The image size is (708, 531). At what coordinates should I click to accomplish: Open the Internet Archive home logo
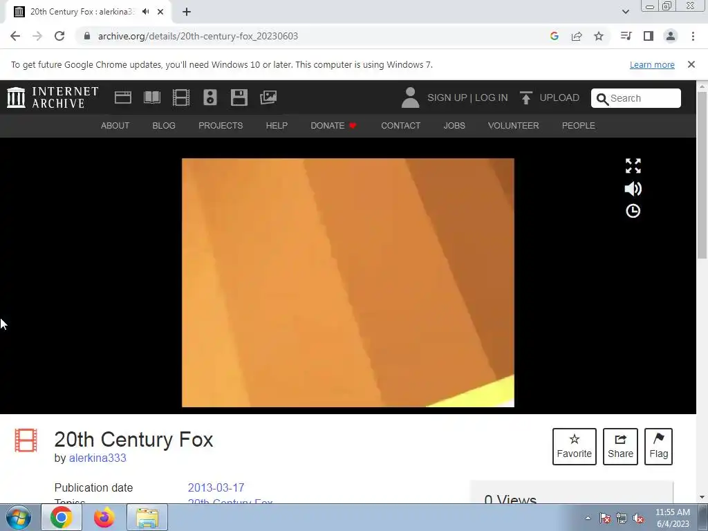pyautogui.click(x=53, y=97)
